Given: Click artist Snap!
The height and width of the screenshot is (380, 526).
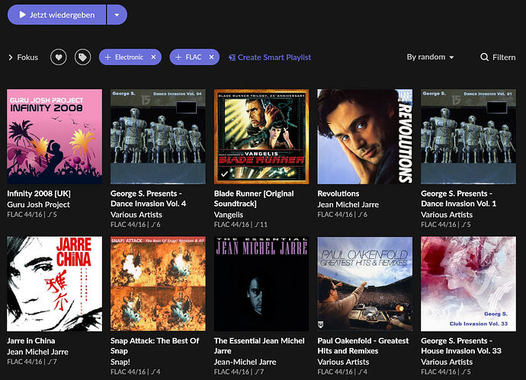Looking at the screenshot, I should click(120, 362).
